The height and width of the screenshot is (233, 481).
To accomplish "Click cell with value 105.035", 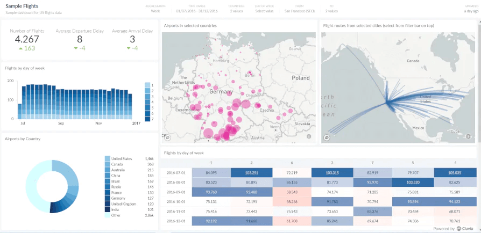I will click(455, 173).
